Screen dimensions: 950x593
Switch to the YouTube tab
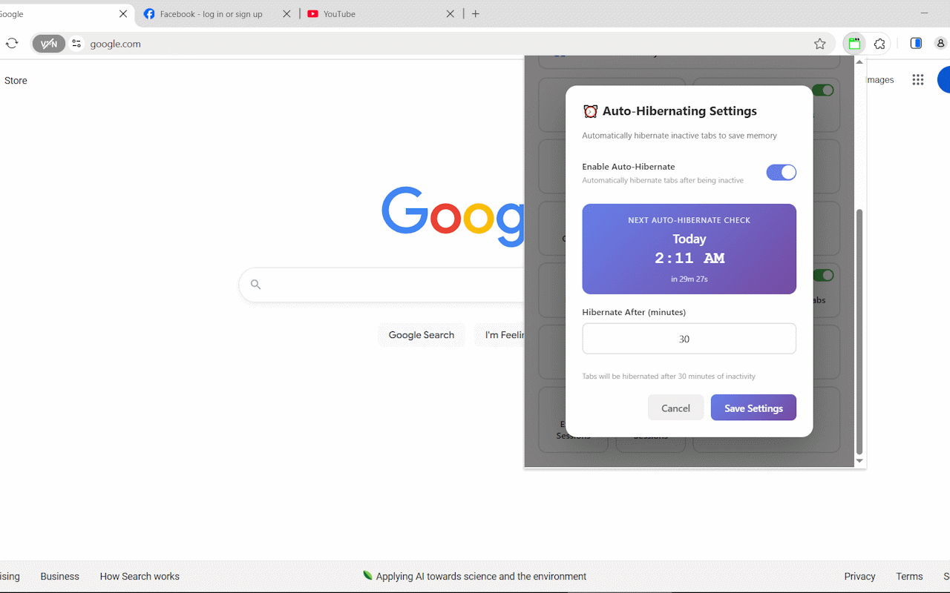tap(371, 14)
